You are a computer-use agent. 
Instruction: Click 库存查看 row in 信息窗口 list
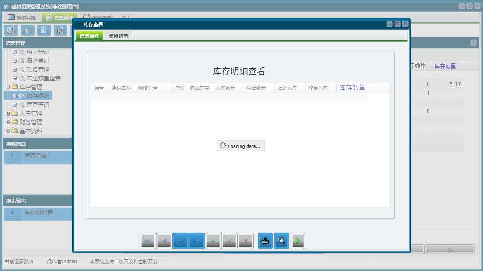[38, 155]
